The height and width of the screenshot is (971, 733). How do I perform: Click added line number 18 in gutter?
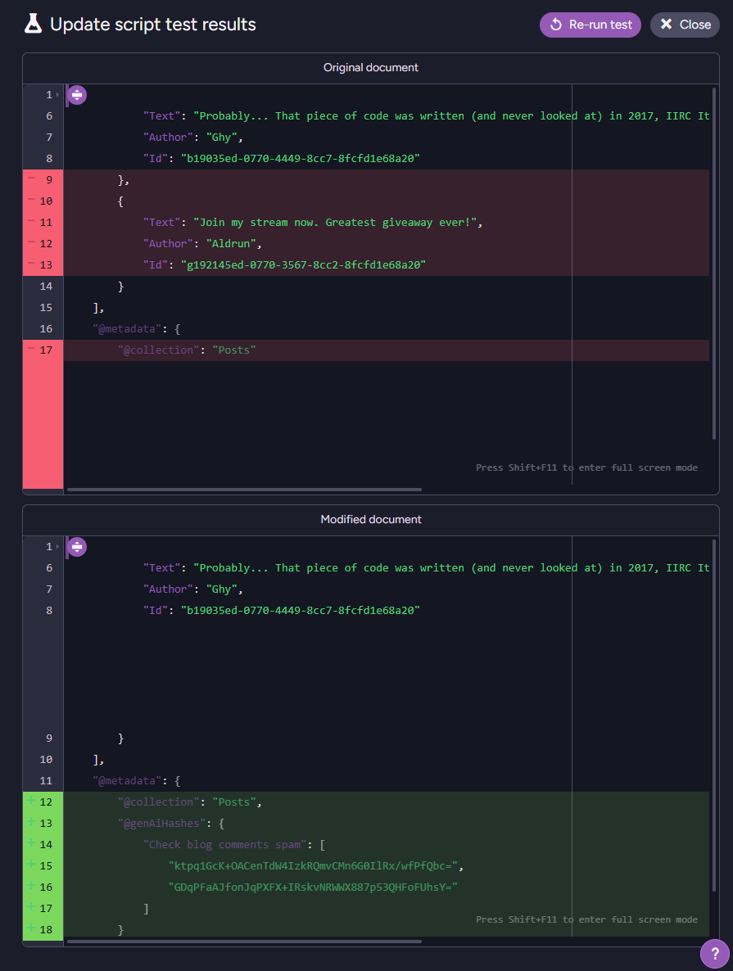[x=46, y=929]
